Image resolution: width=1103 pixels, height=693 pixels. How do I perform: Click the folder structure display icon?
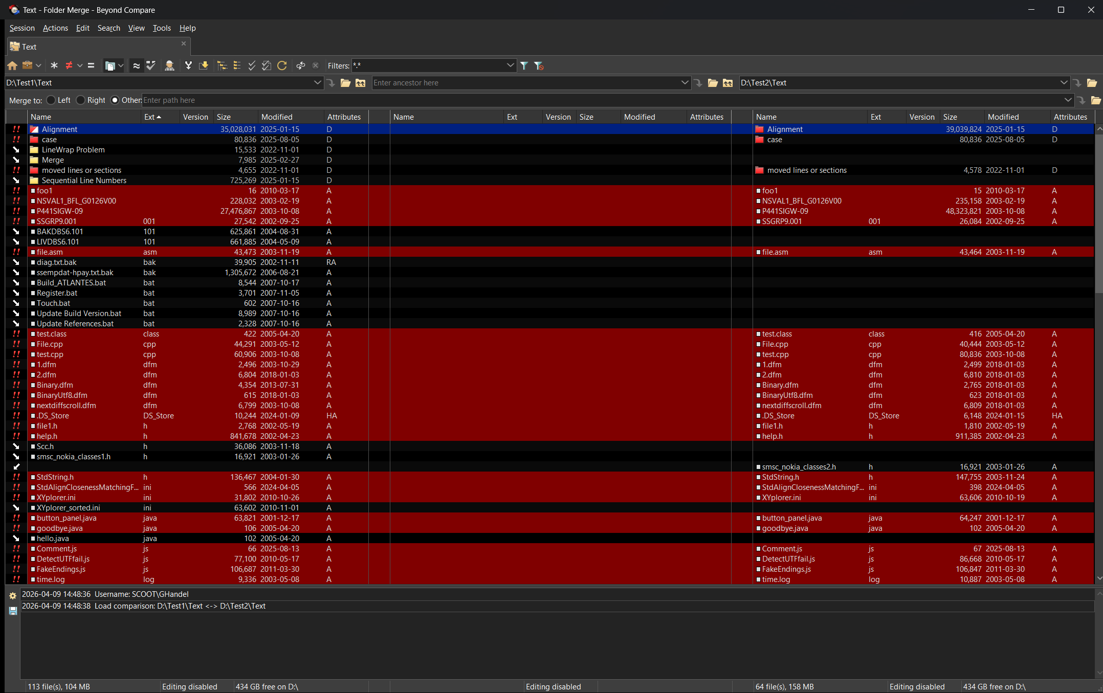coord(110,65)
